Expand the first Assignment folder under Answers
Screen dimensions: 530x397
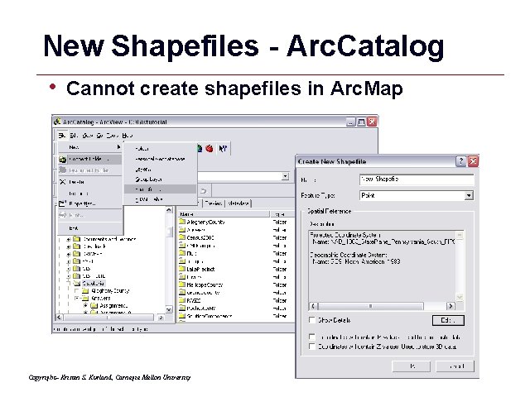tap(85, 305)
